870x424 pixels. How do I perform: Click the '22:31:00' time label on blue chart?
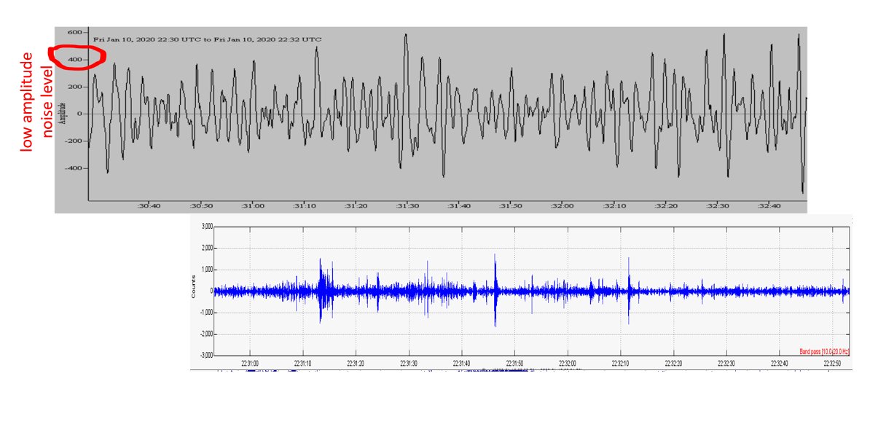250,364
